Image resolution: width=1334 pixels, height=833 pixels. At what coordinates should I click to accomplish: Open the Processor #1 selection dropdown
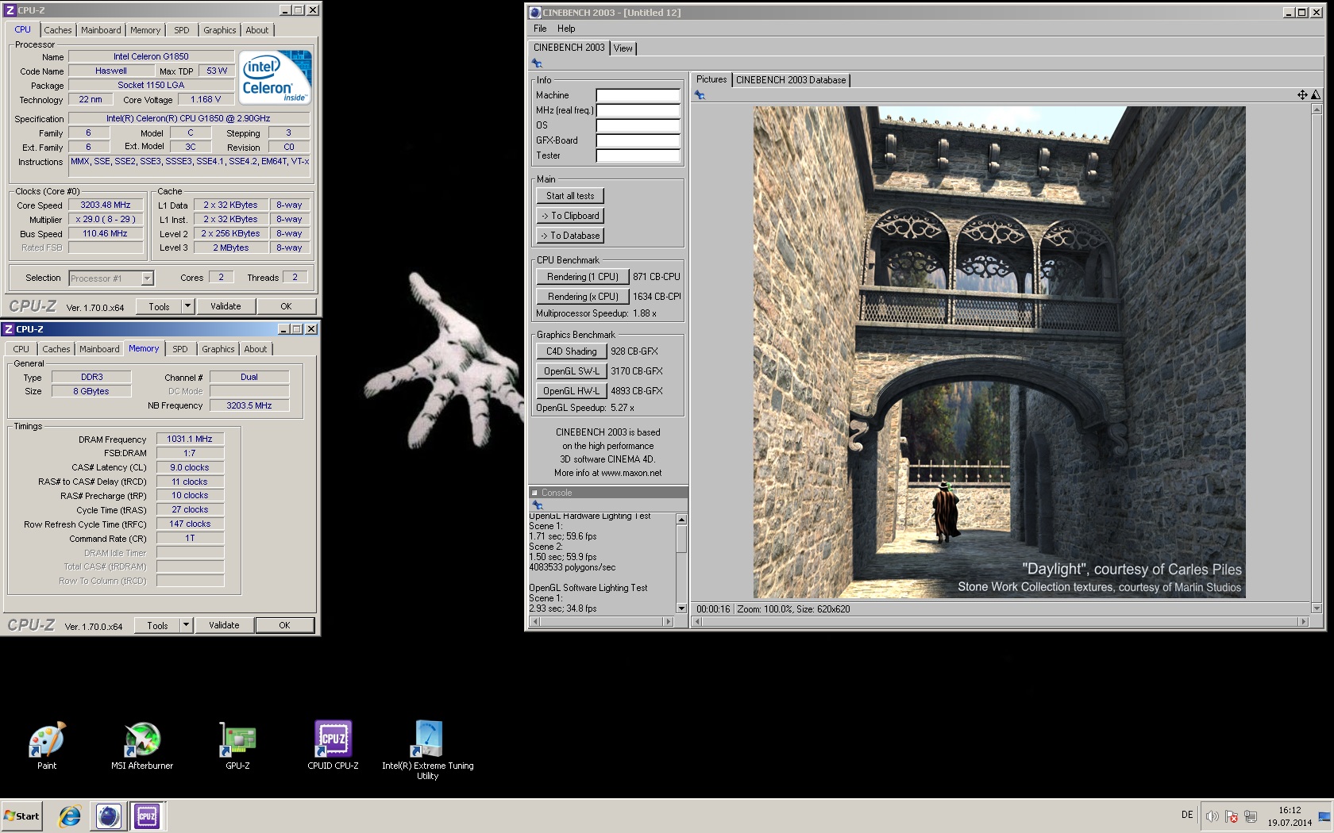click(147, 278)
